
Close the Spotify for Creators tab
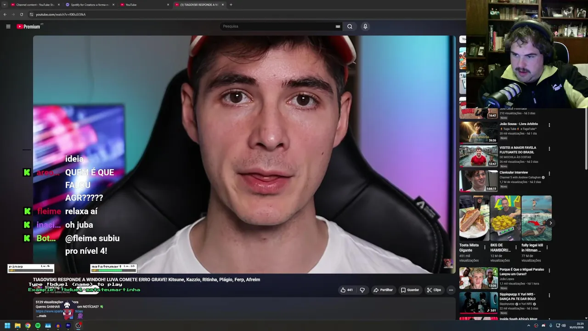coord(113,5)
